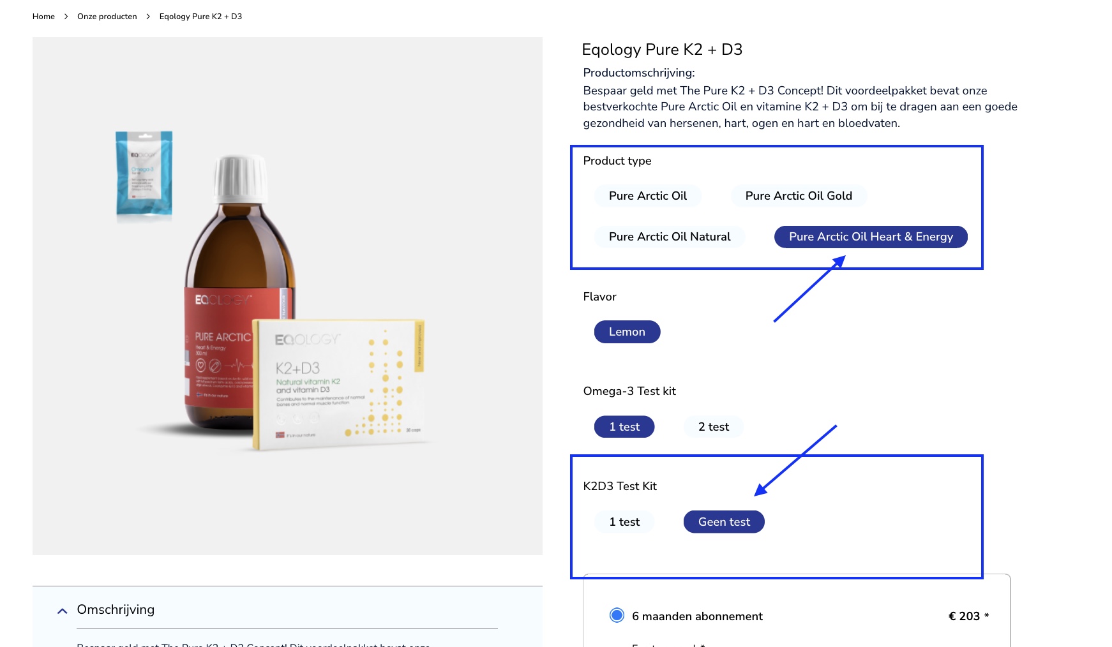Viewport: 1112px width, 647px height.
Task: Select 1 test under Omega-3 Test kit
Action: [624, 427]
